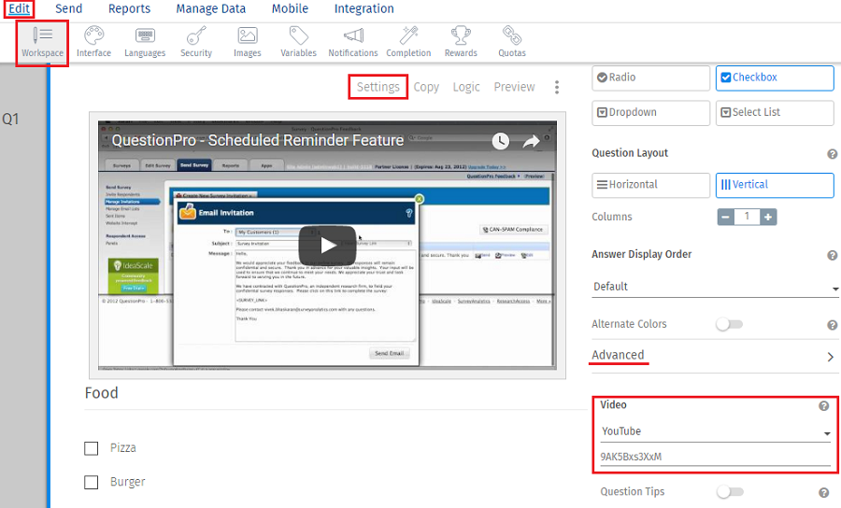841x508 pixels.
Task: Click the help icon next to Video
Action: (824, 406)
